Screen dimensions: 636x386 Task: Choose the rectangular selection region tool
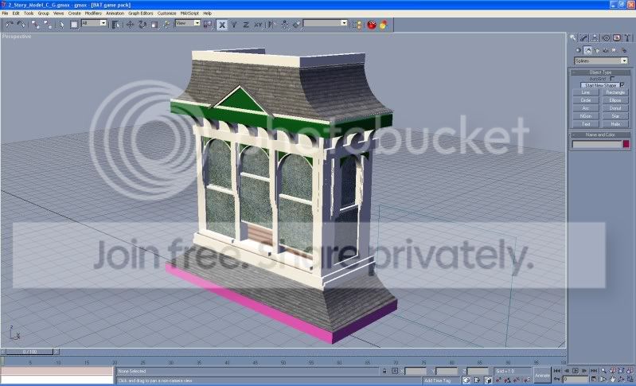click(74, 25)
